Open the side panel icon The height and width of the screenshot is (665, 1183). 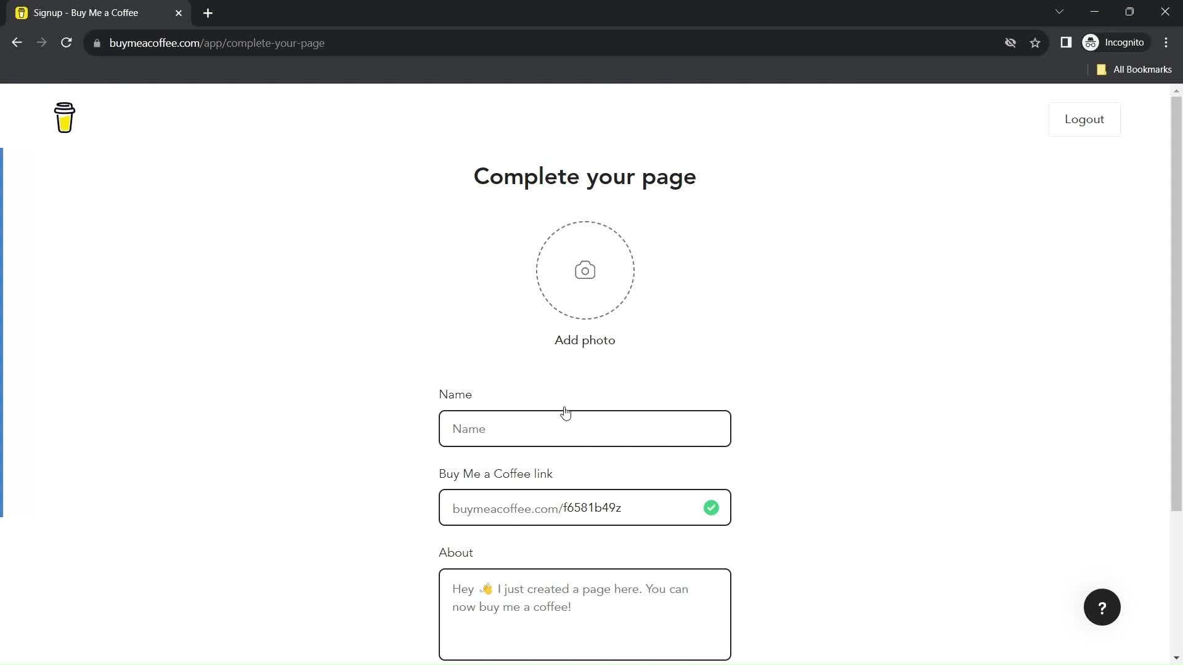pos(1066,42)
